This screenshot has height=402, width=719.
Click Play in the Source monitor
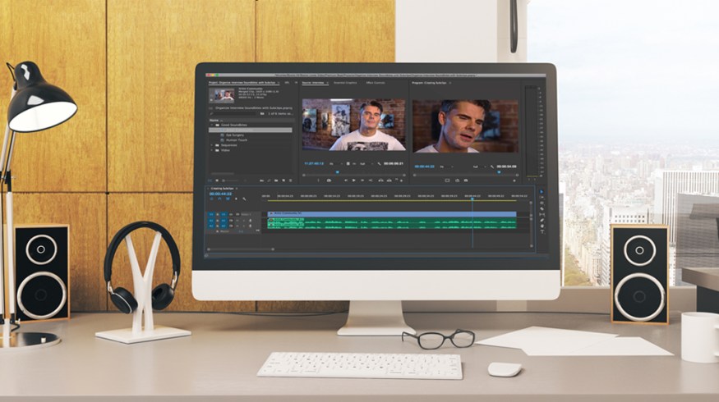tap(353, 180)
